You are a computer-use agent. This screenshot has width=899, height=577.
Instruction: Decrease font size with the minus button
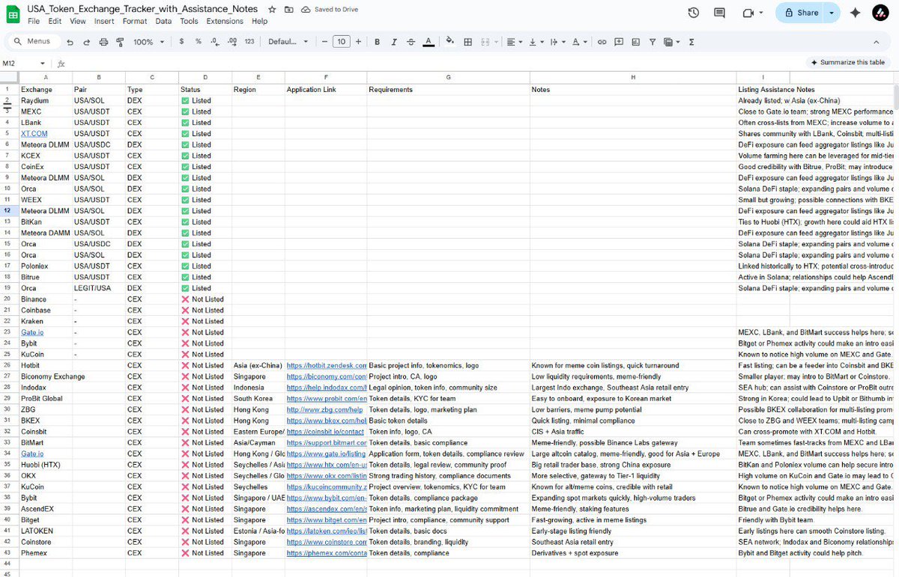pos(325,42)
